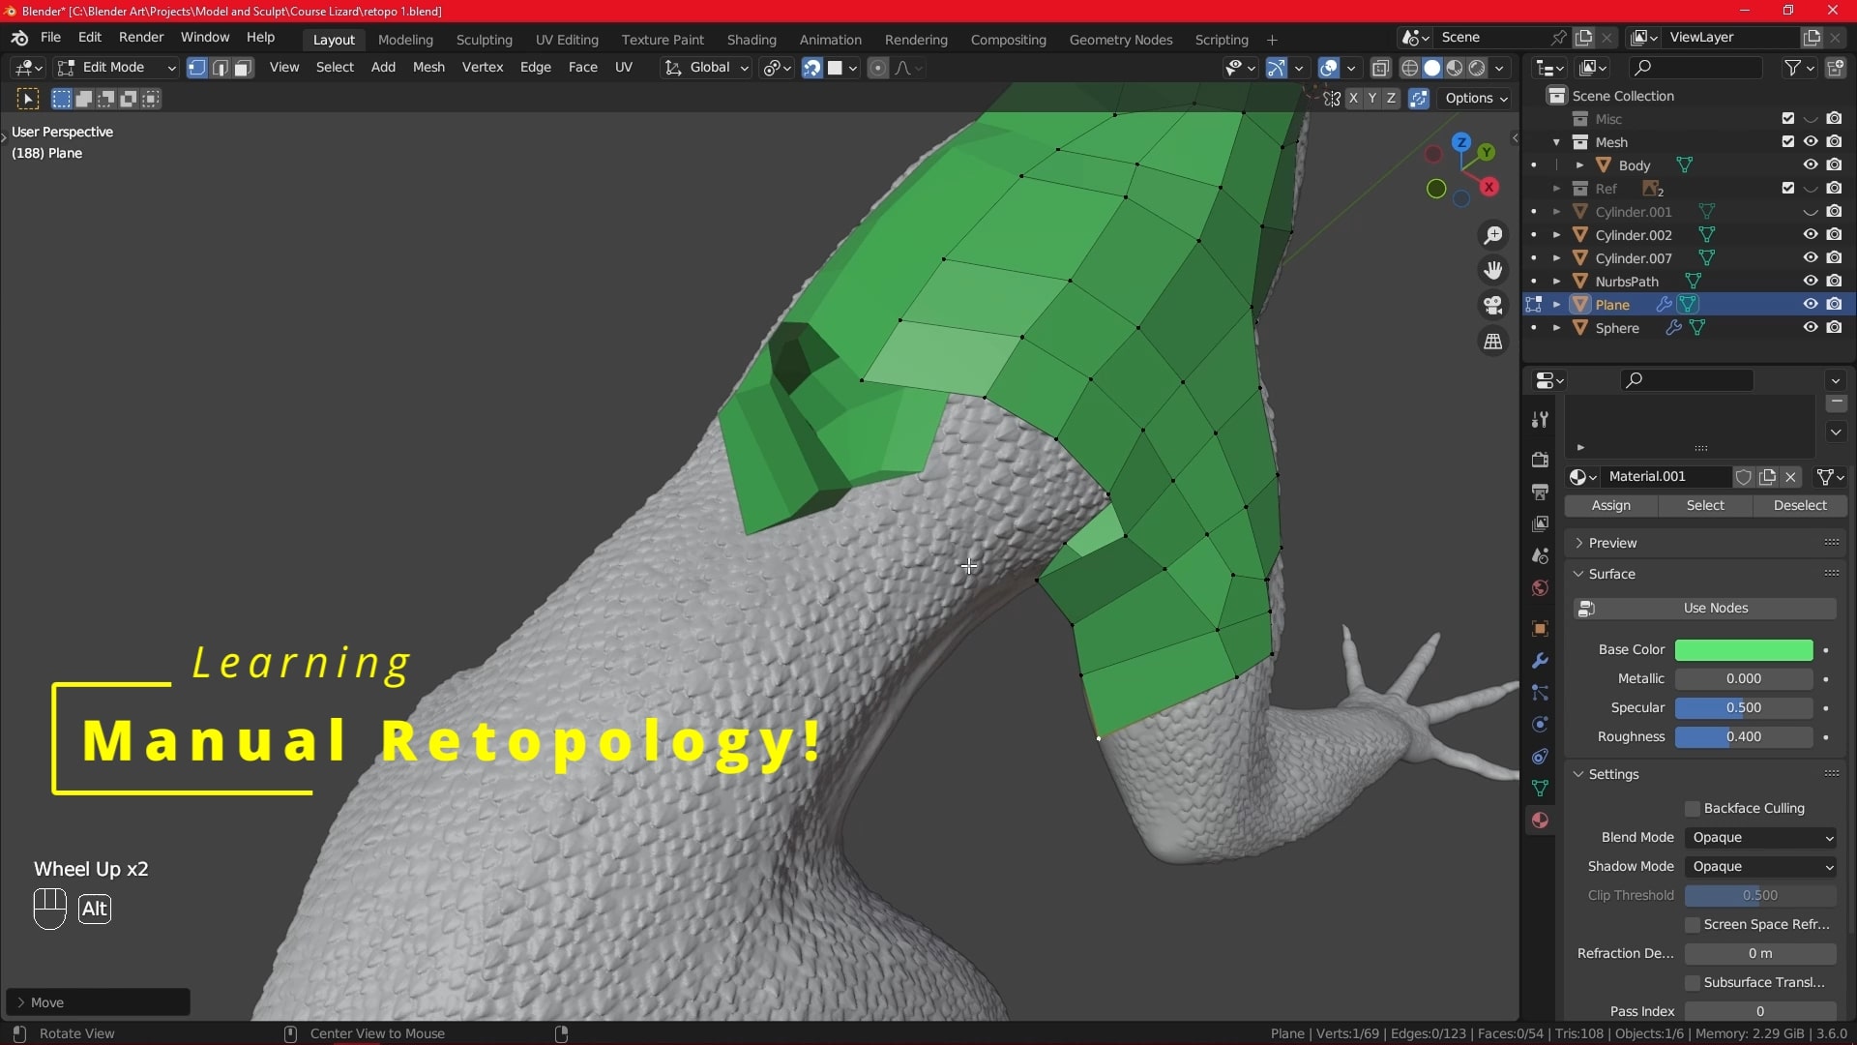Click the Assign button for Material.001
Screen dimensions: 1857x1045
[x=1611, y=505]
